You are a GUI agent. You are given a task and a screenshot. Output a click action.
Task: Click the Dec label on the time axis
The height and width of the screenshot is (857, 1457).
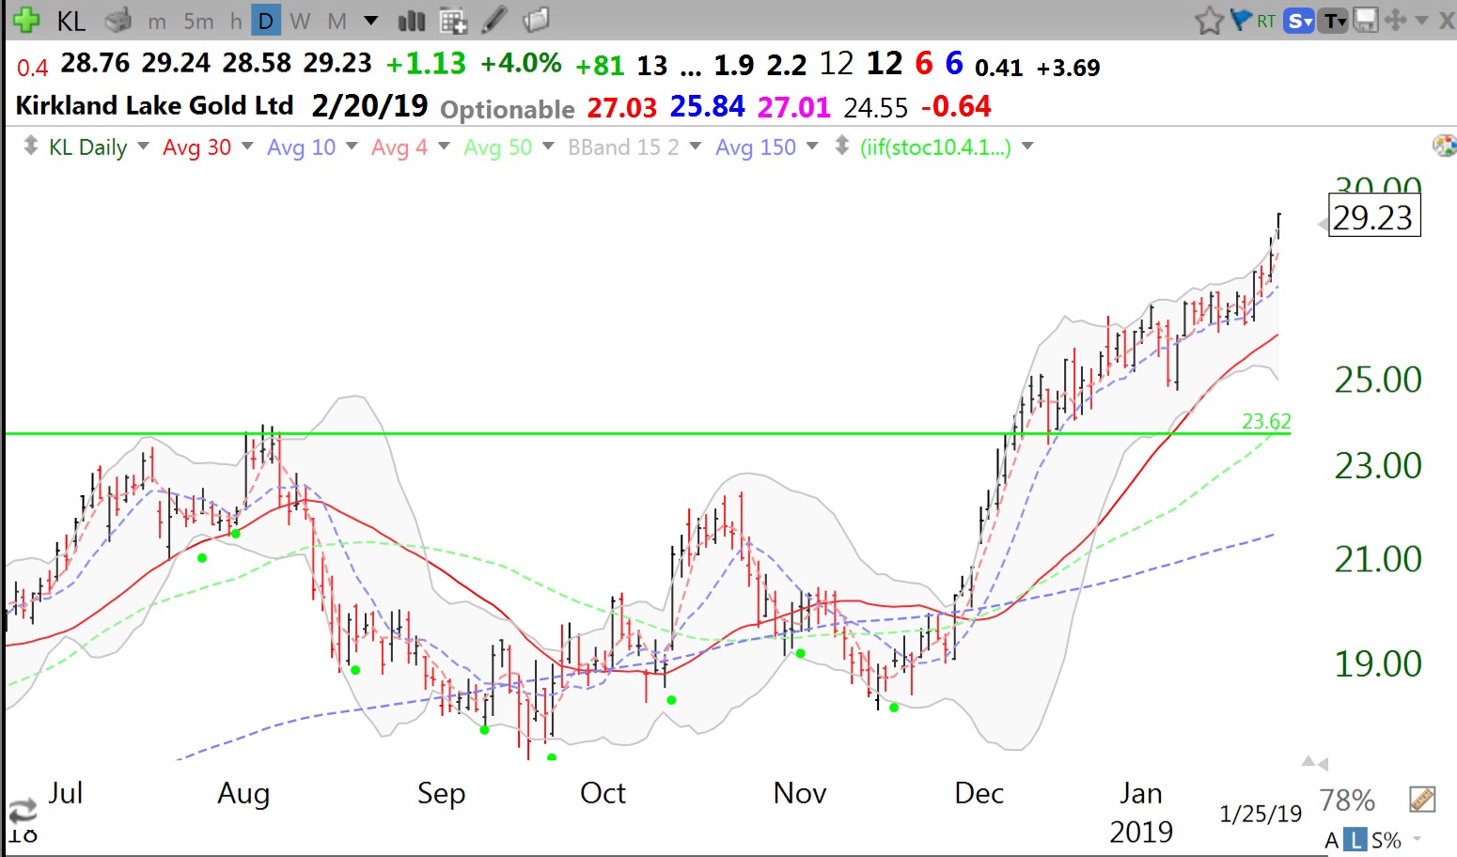pos(979,793)
